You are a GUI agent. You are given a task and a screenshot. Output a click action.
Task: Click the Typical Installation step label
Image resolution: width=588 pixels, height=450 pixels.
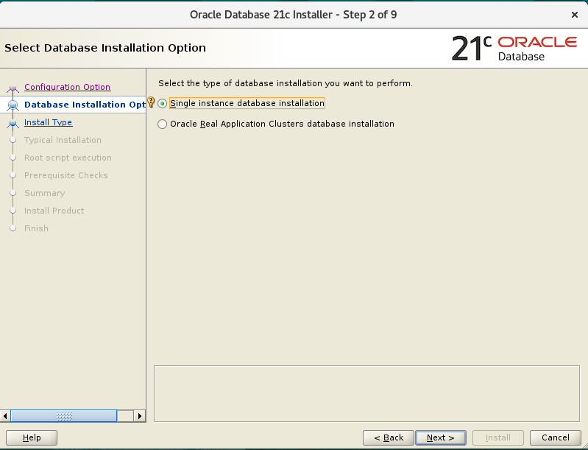pyautogui.click(x=63, y=140)
